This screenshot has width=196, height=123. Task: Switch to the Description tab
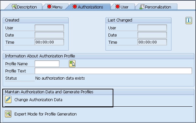pos(24,7)
